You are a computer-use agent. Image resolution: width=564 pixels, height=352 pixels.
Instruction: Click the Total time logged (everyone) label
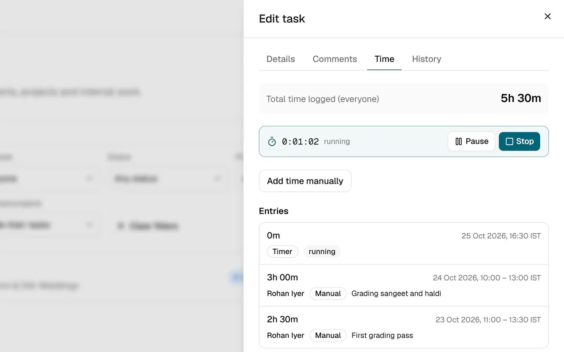click(x=323, y=99)
